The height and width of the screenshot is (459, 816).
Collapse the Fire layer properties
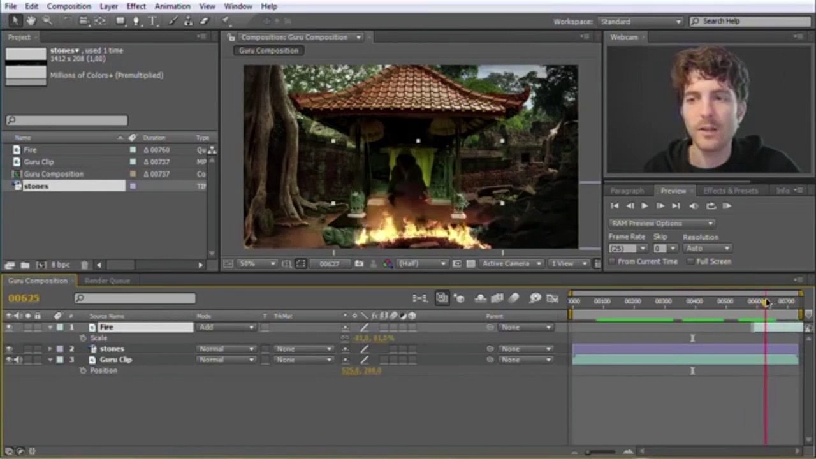point(50,327)
